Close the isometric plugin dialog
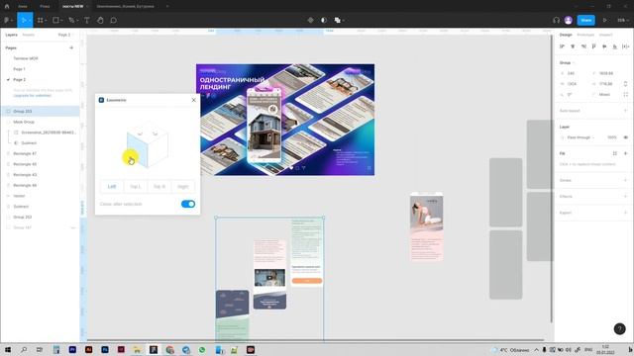634x356 pixels. tap(194, 100)
